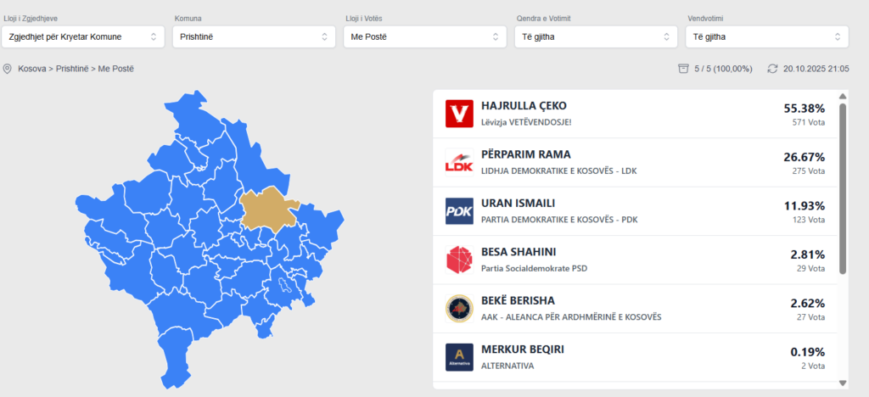Click the refresh icon beside the timestamp
869x397 pixels.
(x=772, y=69)
